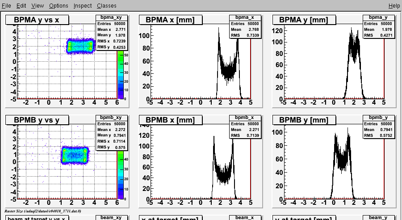Click Mean y 0.7941 in bpmb_xy stats
The image size is (402, 220).
tap(111, 135)
